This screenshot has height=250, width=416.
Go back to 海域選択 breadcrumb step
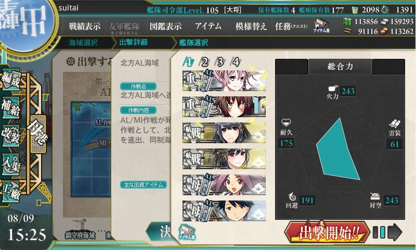click(x=83, y=43)
